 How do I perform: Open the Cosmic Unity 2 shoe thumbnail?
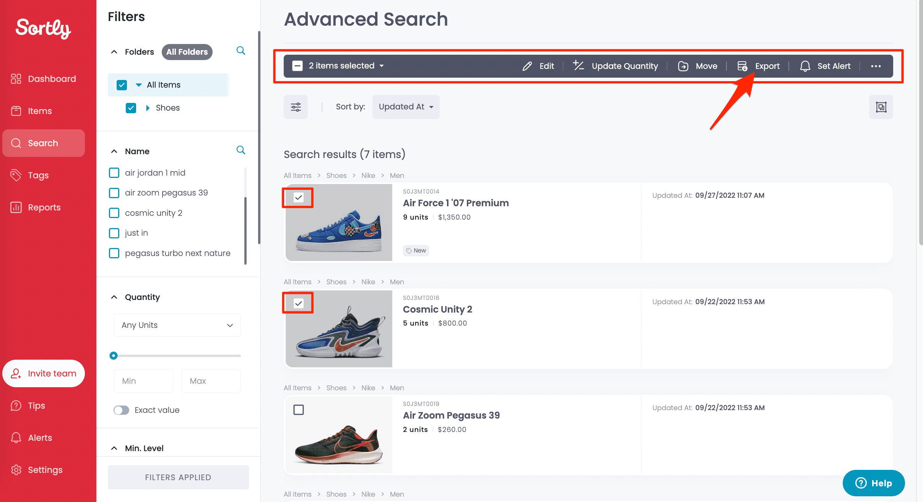coord(339,329)
